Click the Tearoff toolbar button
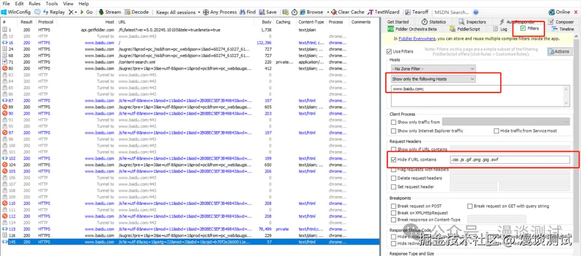 point(417,12)
